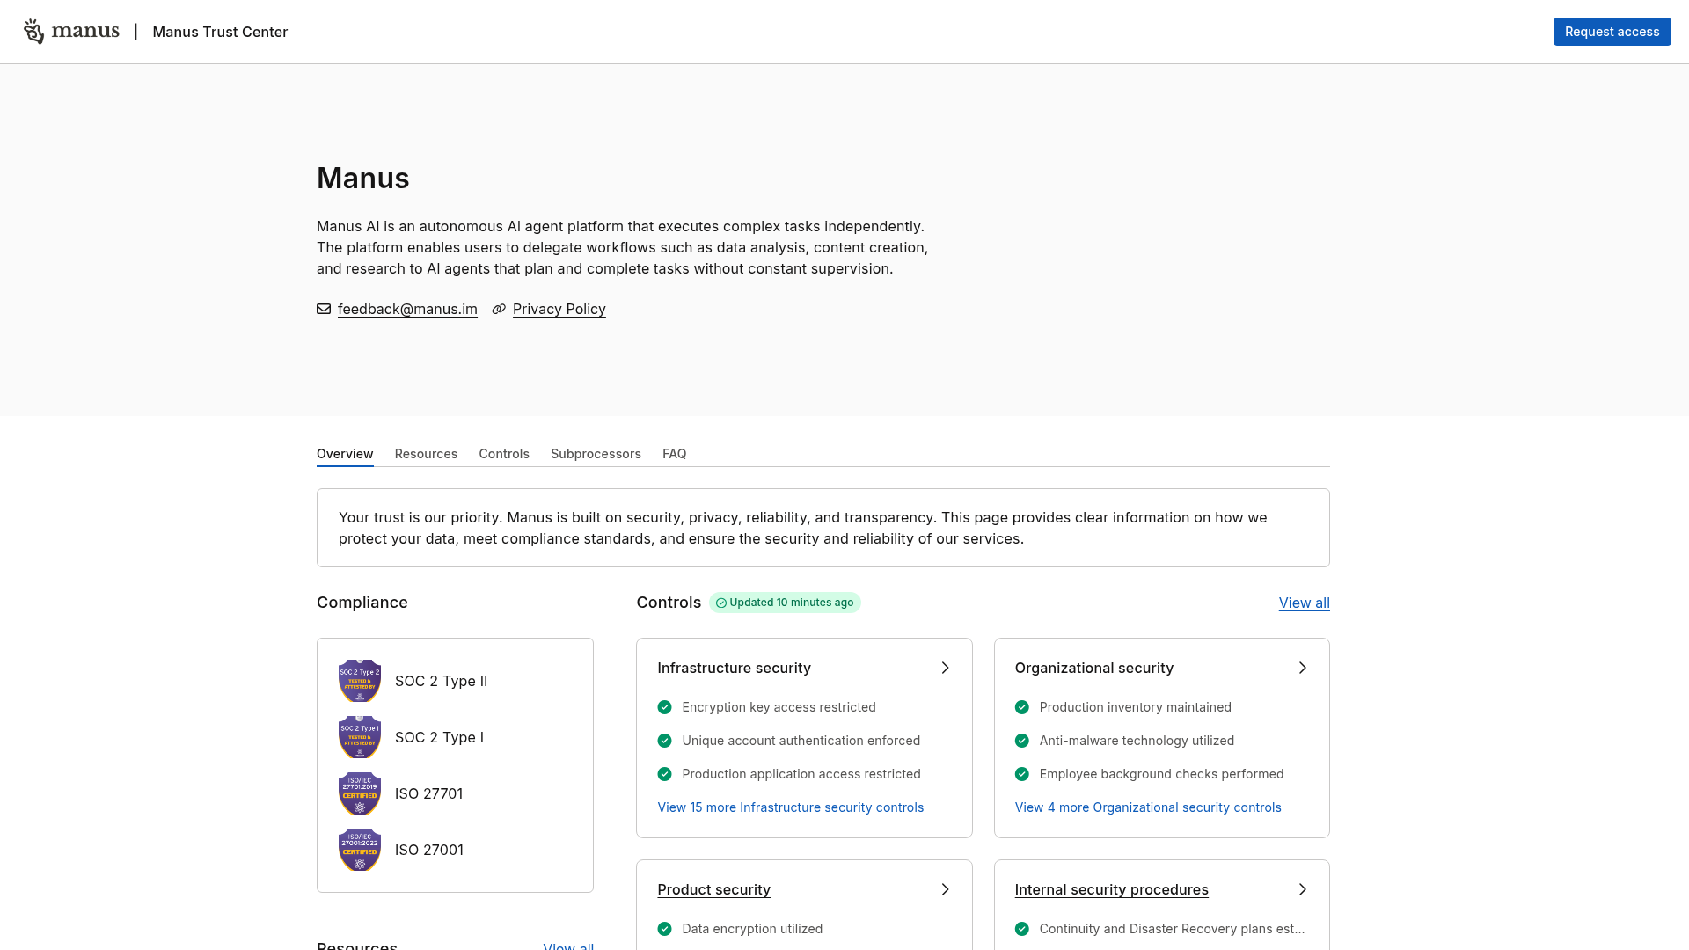Click the Production application access restricted text
This screenshot has height=950, width=1689.
801,774
